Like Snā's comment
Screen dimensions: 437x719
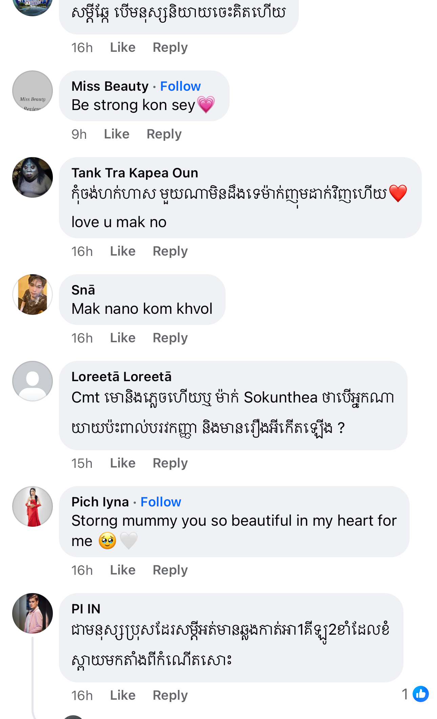tap(123, 338)
